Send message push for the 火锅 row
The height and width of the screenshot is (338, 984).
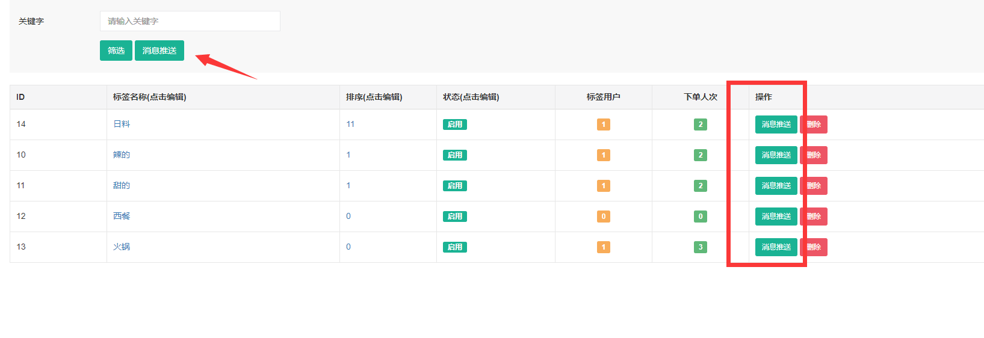pos(776,247)
